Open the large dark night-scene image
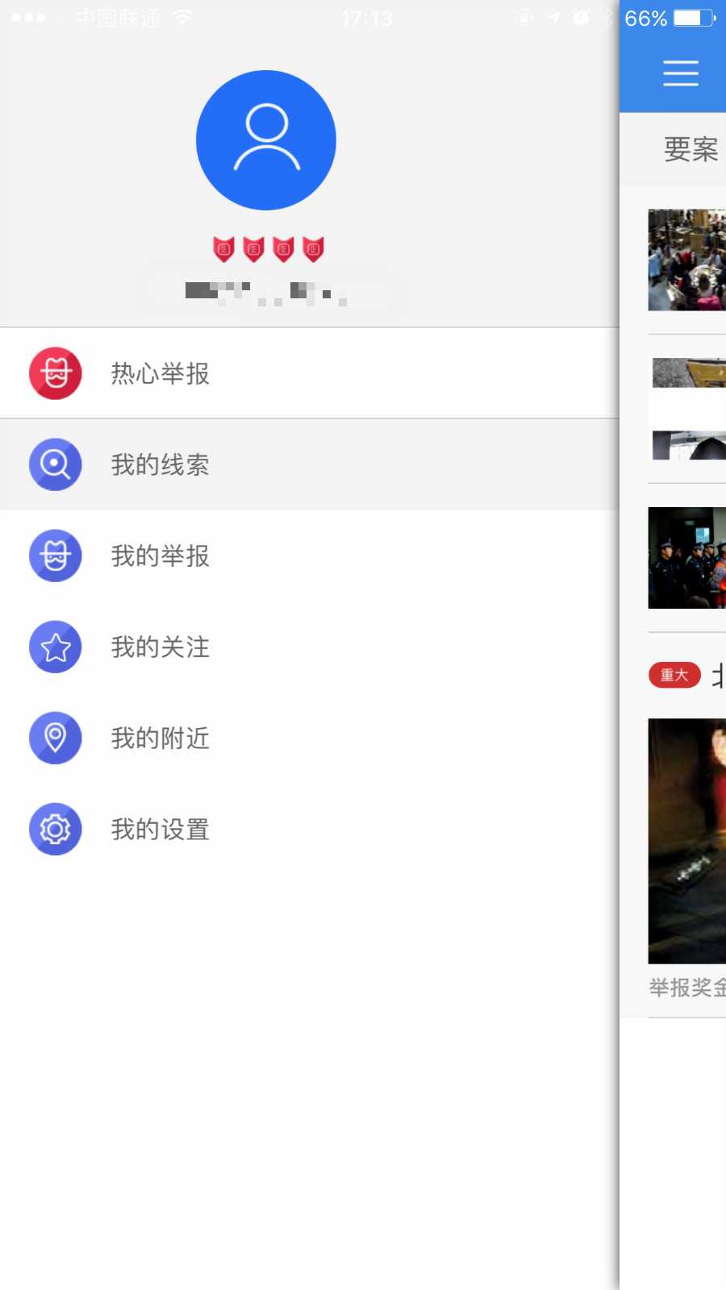726x1290 pixels. 687,841
